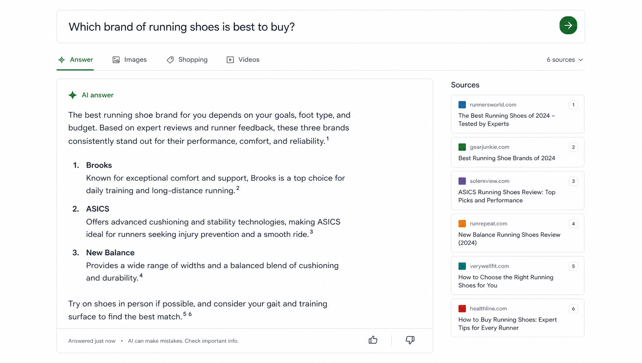The image size is (642, 363).
Task: Switch to the Answer tab
Action: click(76, 60)
